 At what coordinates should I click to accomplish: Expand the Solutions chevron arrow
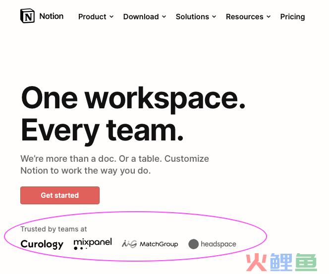[x=214, y=16]
